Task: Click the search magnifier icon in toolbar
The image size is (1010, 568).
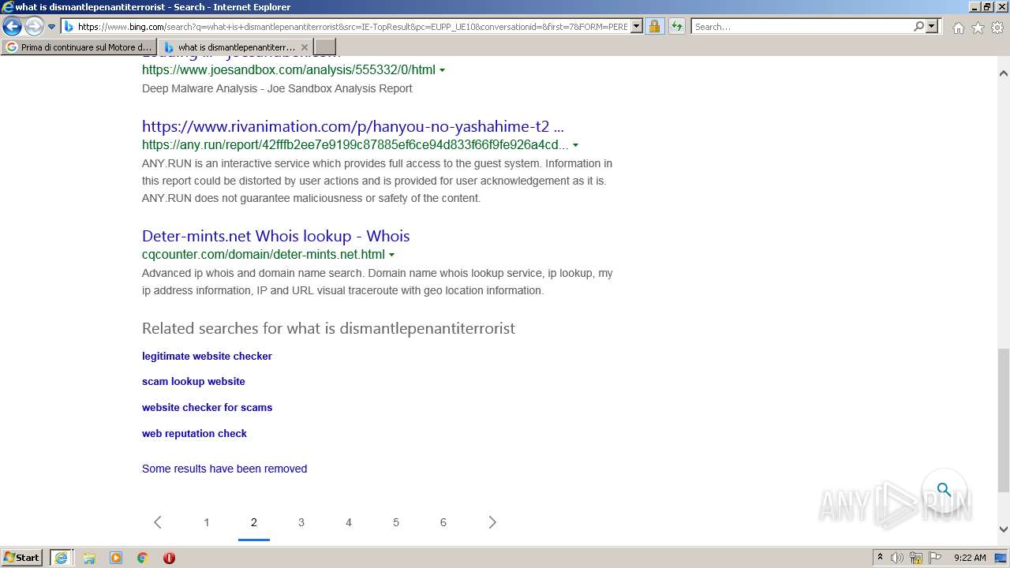Action: (918, 27)
